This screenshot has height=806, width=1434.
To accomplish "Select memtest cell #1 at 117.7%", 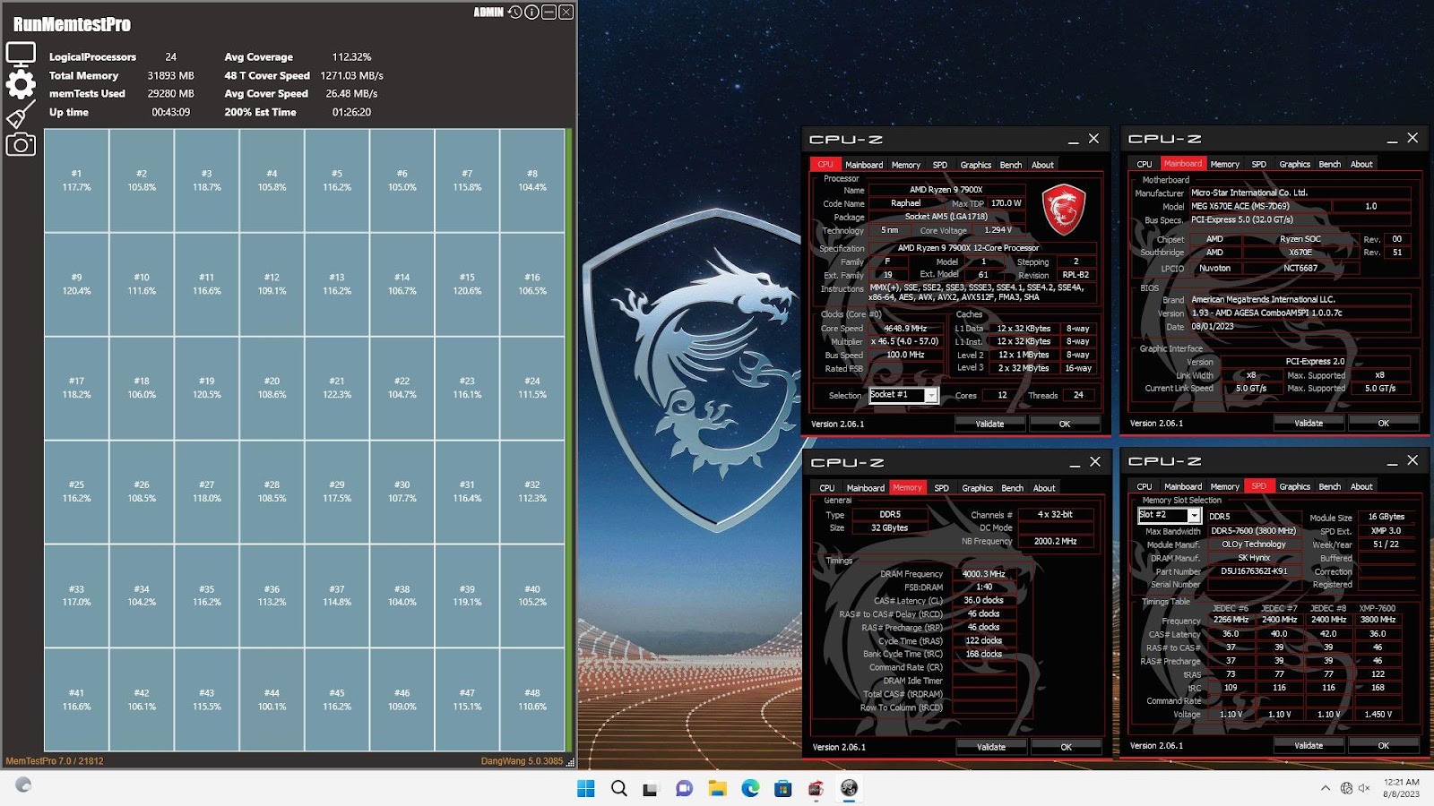I will [x=76, y=180].
